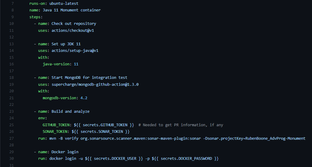Click 'supercharge/mongodb-github-action@1.3.0' text
312x167 pixels.
(x=95, y=85)
